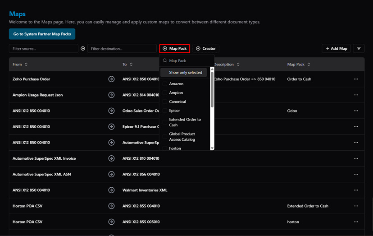
Task: Select the Ampion Usage Request Json cell
Action: [x=37, y=95]
